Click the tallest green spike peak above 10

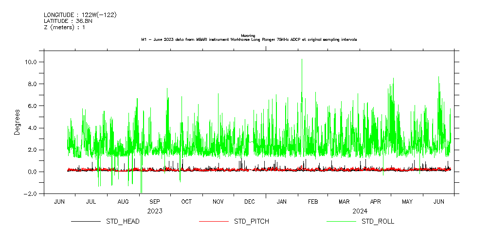pyautogui.click(x=302, y=60)
